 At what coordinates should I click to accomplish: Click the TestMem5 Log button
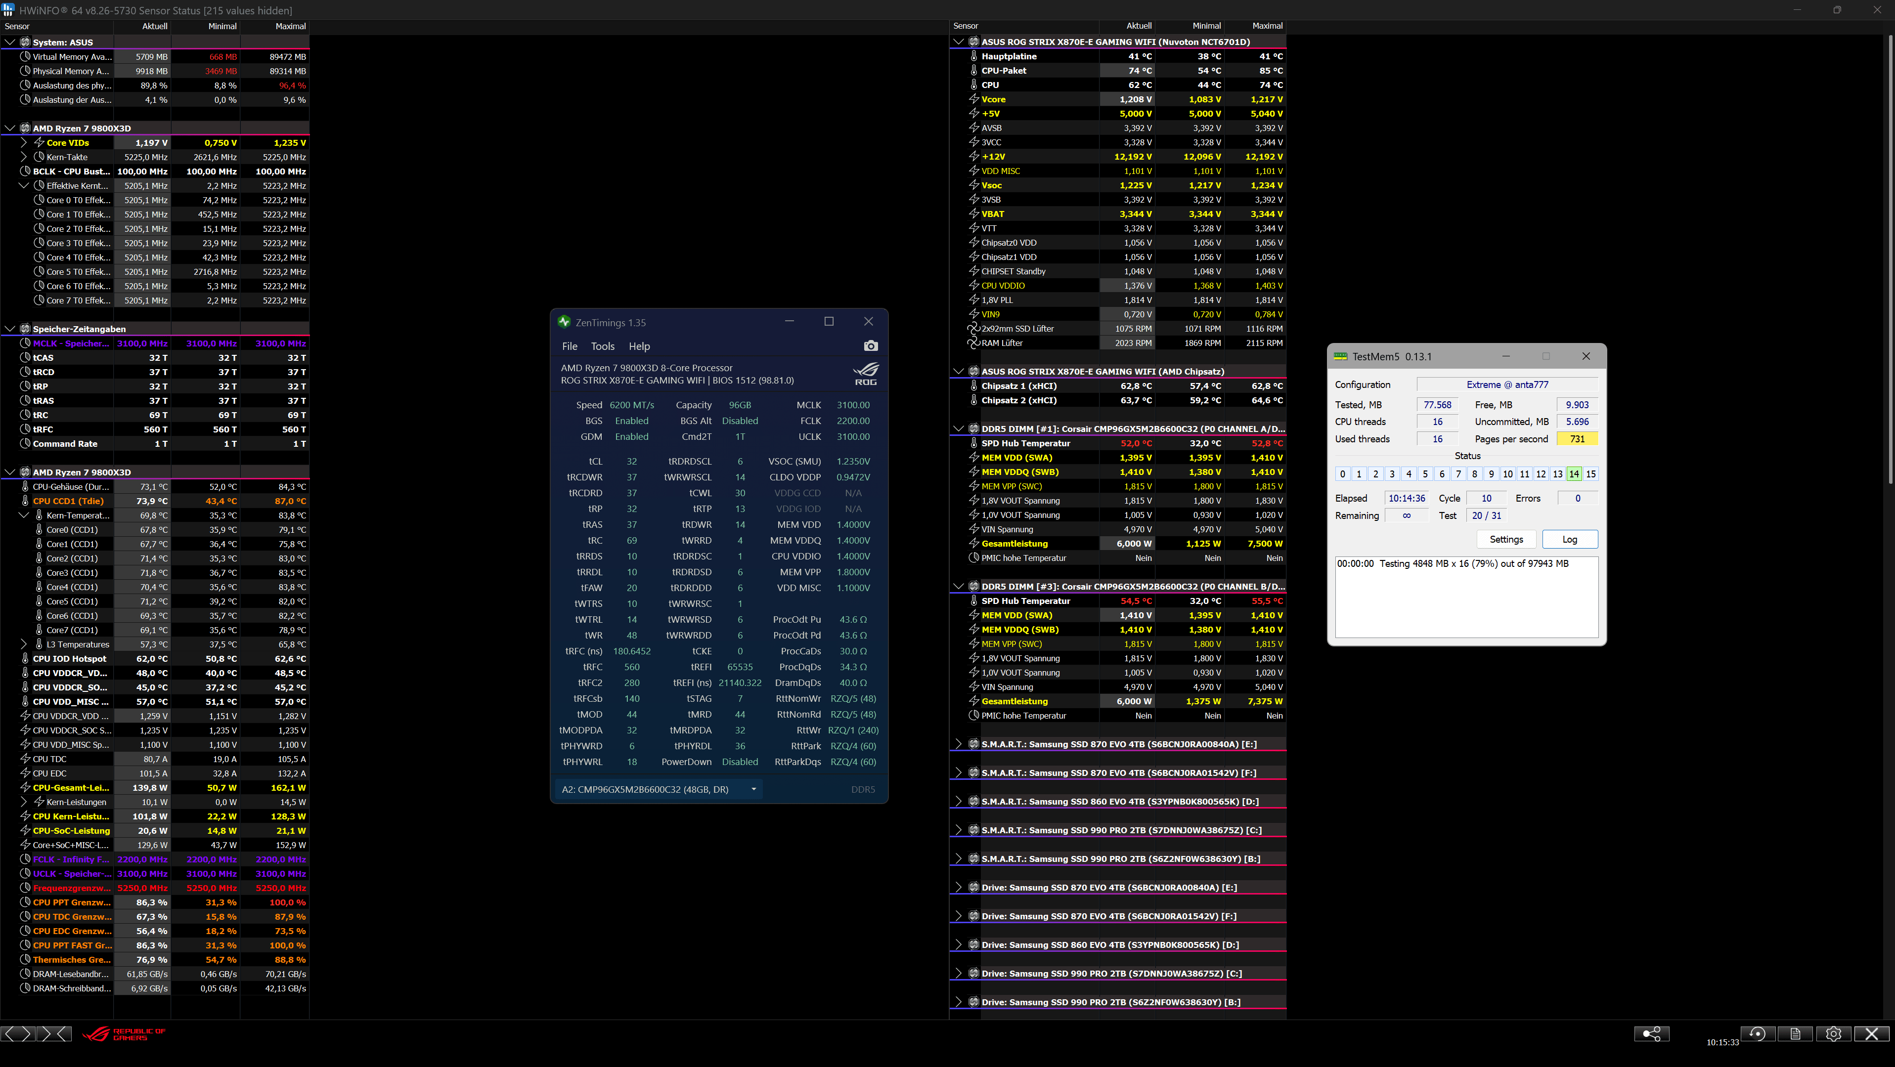point(1570,539)
